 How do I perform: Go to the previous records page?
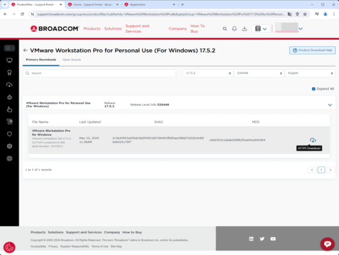(311, 170)
